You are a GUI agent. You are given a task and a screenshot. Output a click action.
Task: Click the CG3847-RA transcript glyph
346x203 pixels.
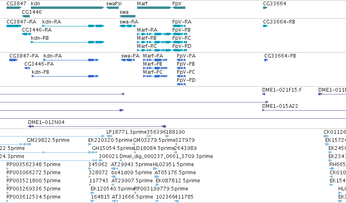14,26
